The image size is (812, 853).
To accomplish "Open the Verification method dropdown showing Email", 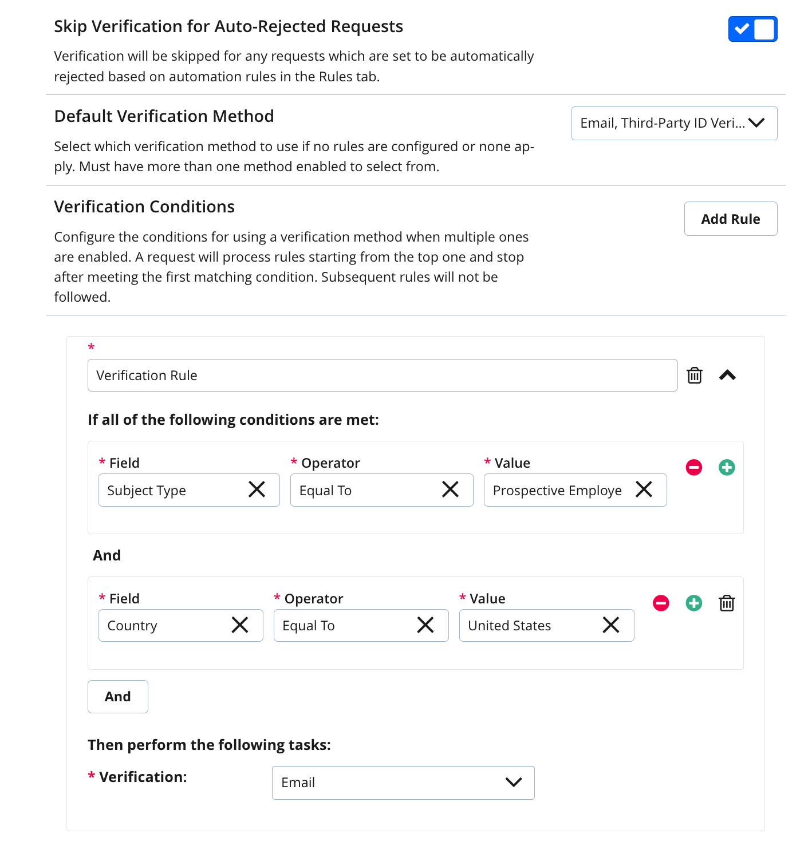I will pyautogui.click(x=403, y=783).
